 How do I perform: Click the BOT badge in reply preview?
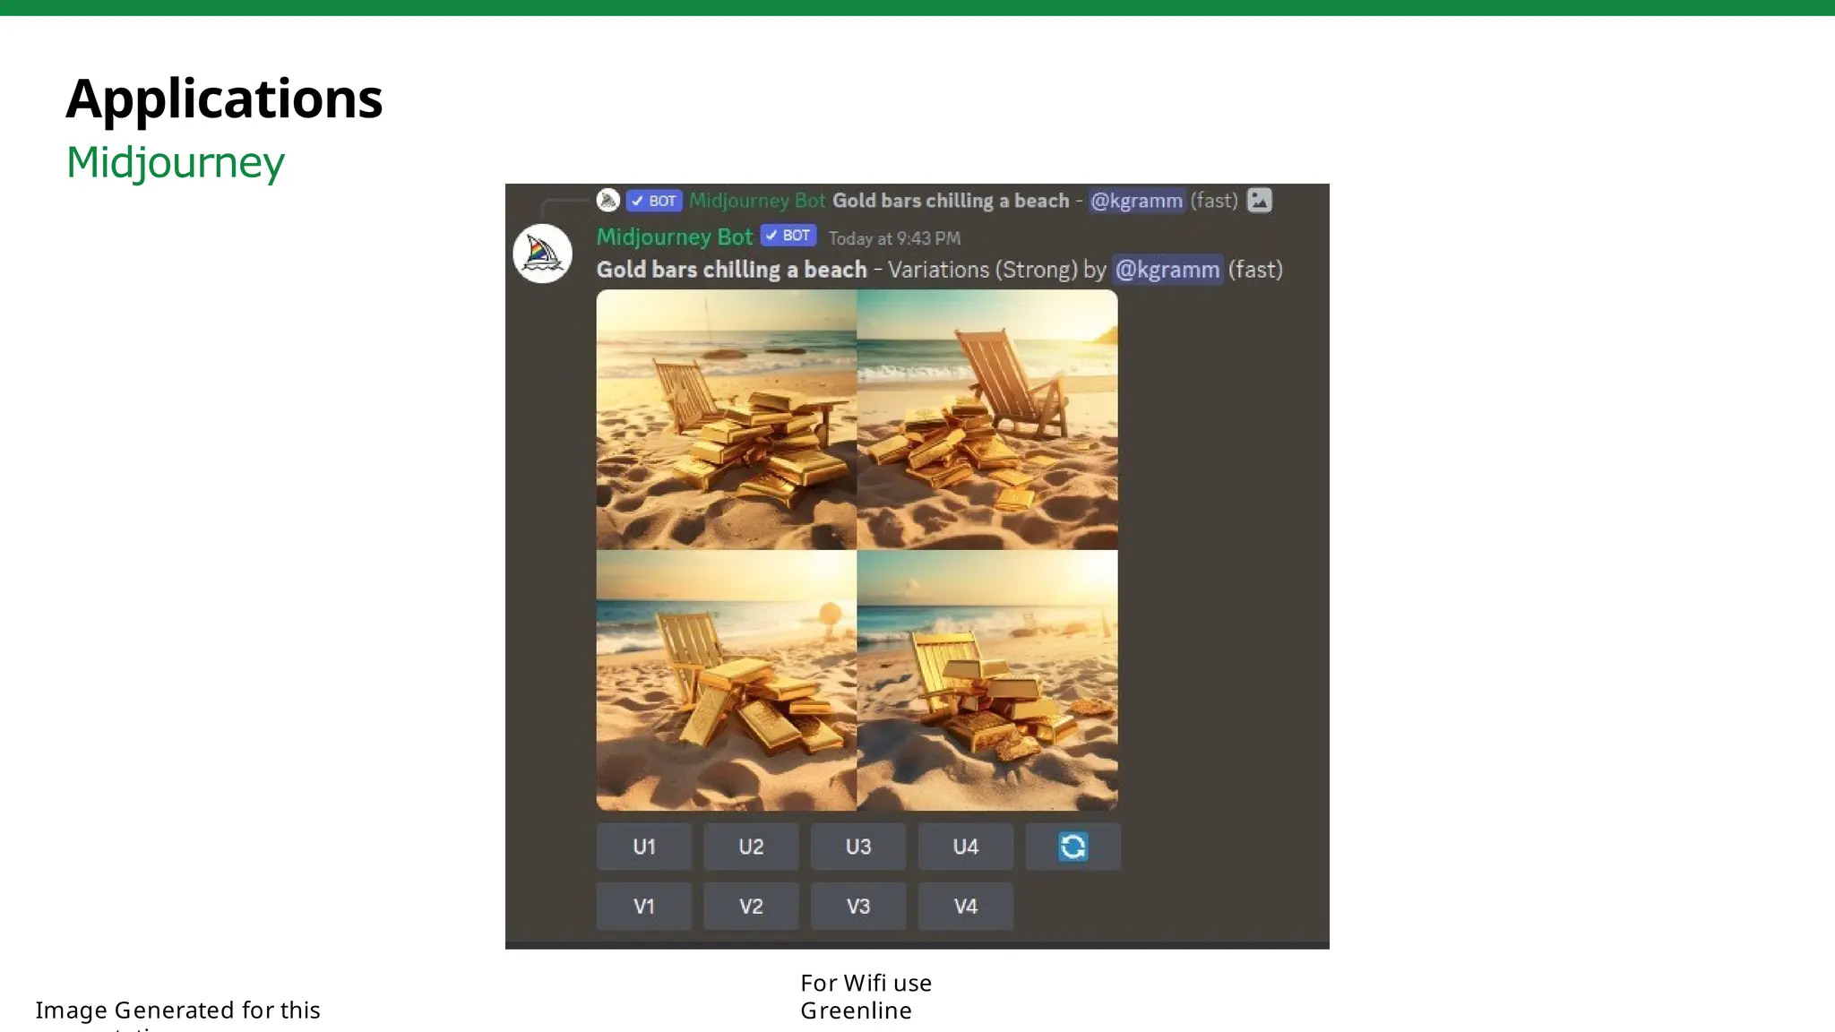tap(654, 201)
